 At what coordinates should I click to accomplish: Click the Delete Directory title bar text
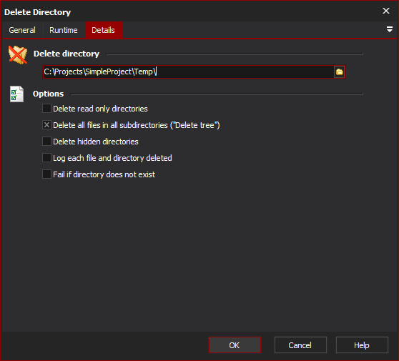pyautogui.click(x=37, y=12)
